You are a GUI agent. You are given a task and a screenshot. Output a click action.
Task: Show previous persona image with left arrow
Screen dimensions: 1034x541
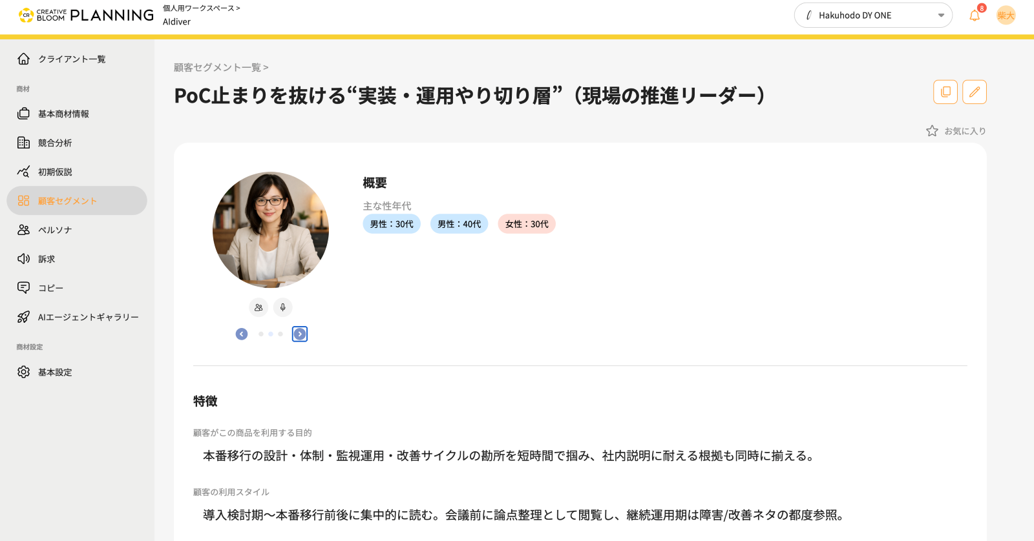click(x=242, y=334)
